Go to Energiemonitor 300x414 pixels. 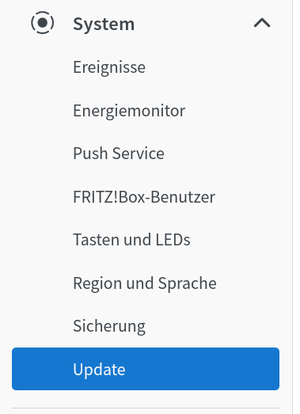[x=129, y=110]
